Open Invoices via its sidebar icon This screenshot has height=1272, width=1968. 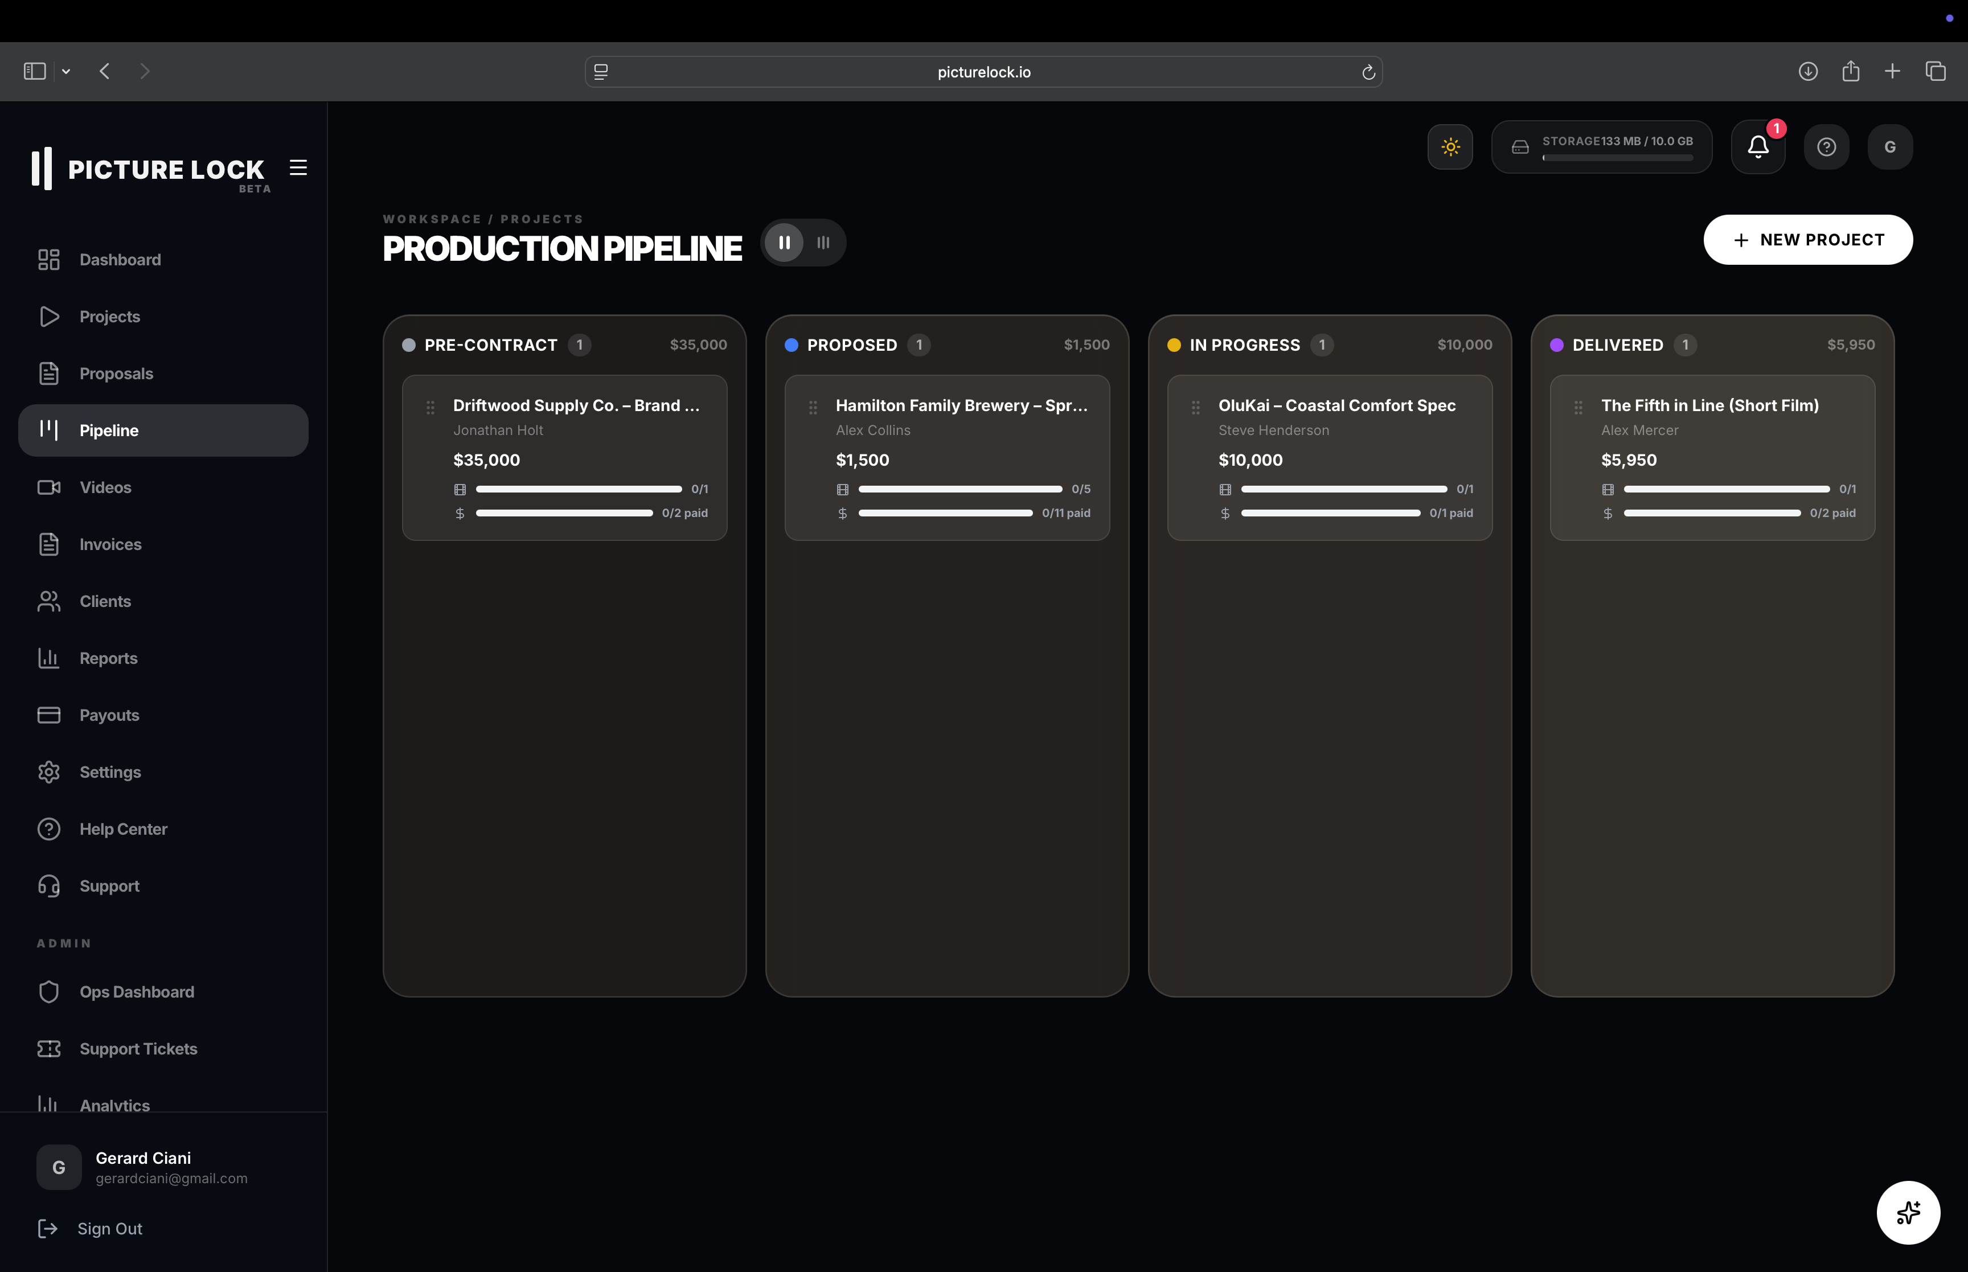(x=50, y=544)
